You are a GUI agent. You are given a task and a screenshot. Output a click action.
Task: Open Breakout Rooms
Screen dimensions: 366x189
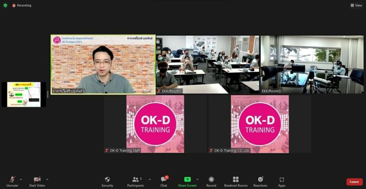(x=236, y=182)
